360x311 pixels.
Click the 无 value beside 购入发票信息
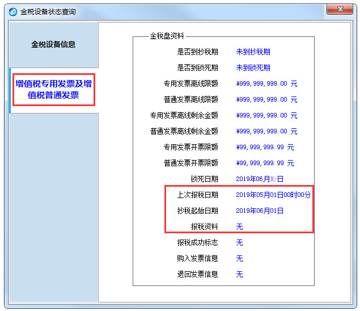tap(239, 258)
